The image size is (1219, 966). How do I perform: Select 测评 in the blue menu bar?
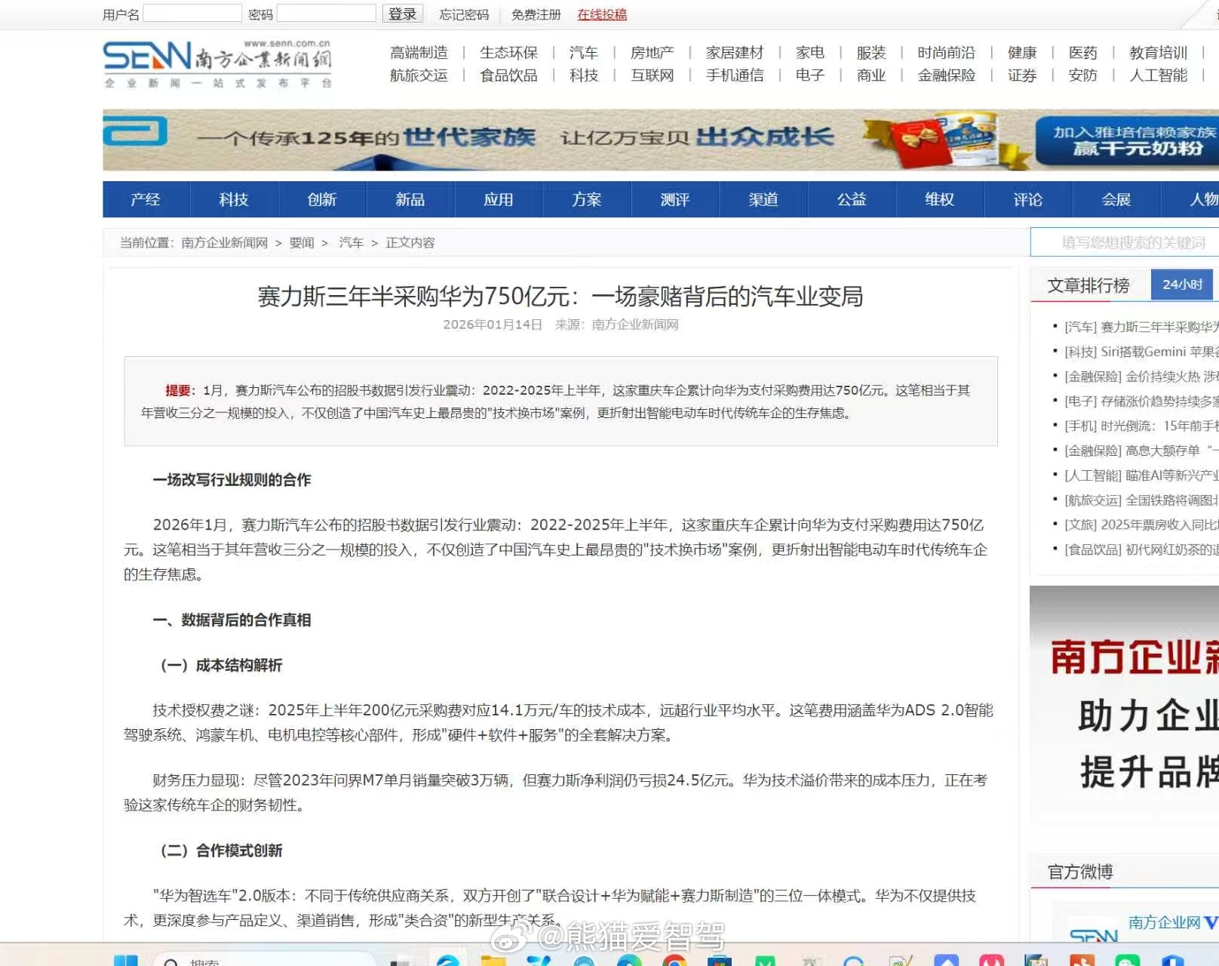click(675, 199)
